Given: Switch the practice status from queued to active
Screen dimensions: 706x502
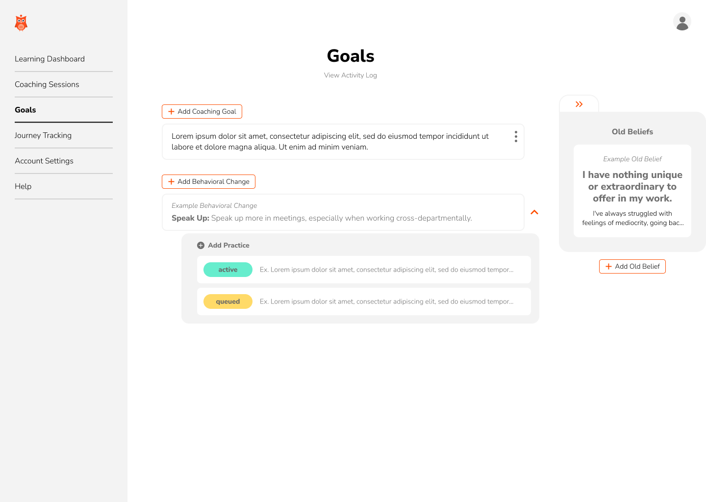Looking at the screenshot, I should click(x=227, y=301).
